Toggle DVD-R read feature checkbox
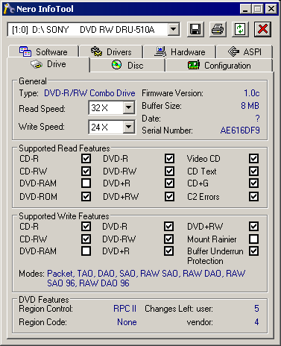 169,159
